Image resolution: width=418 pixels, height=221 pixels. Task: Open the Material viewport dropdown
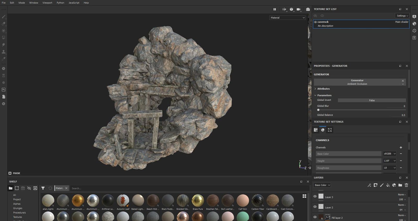click(287, 18)
